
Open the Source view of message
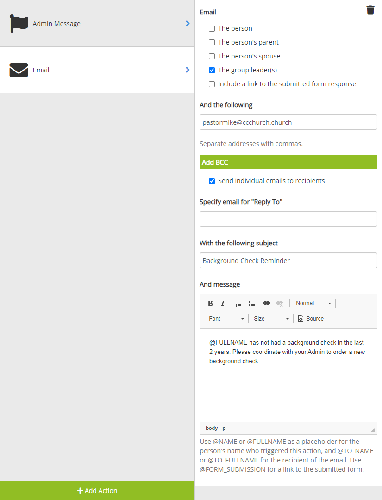(x=311, y=319)
